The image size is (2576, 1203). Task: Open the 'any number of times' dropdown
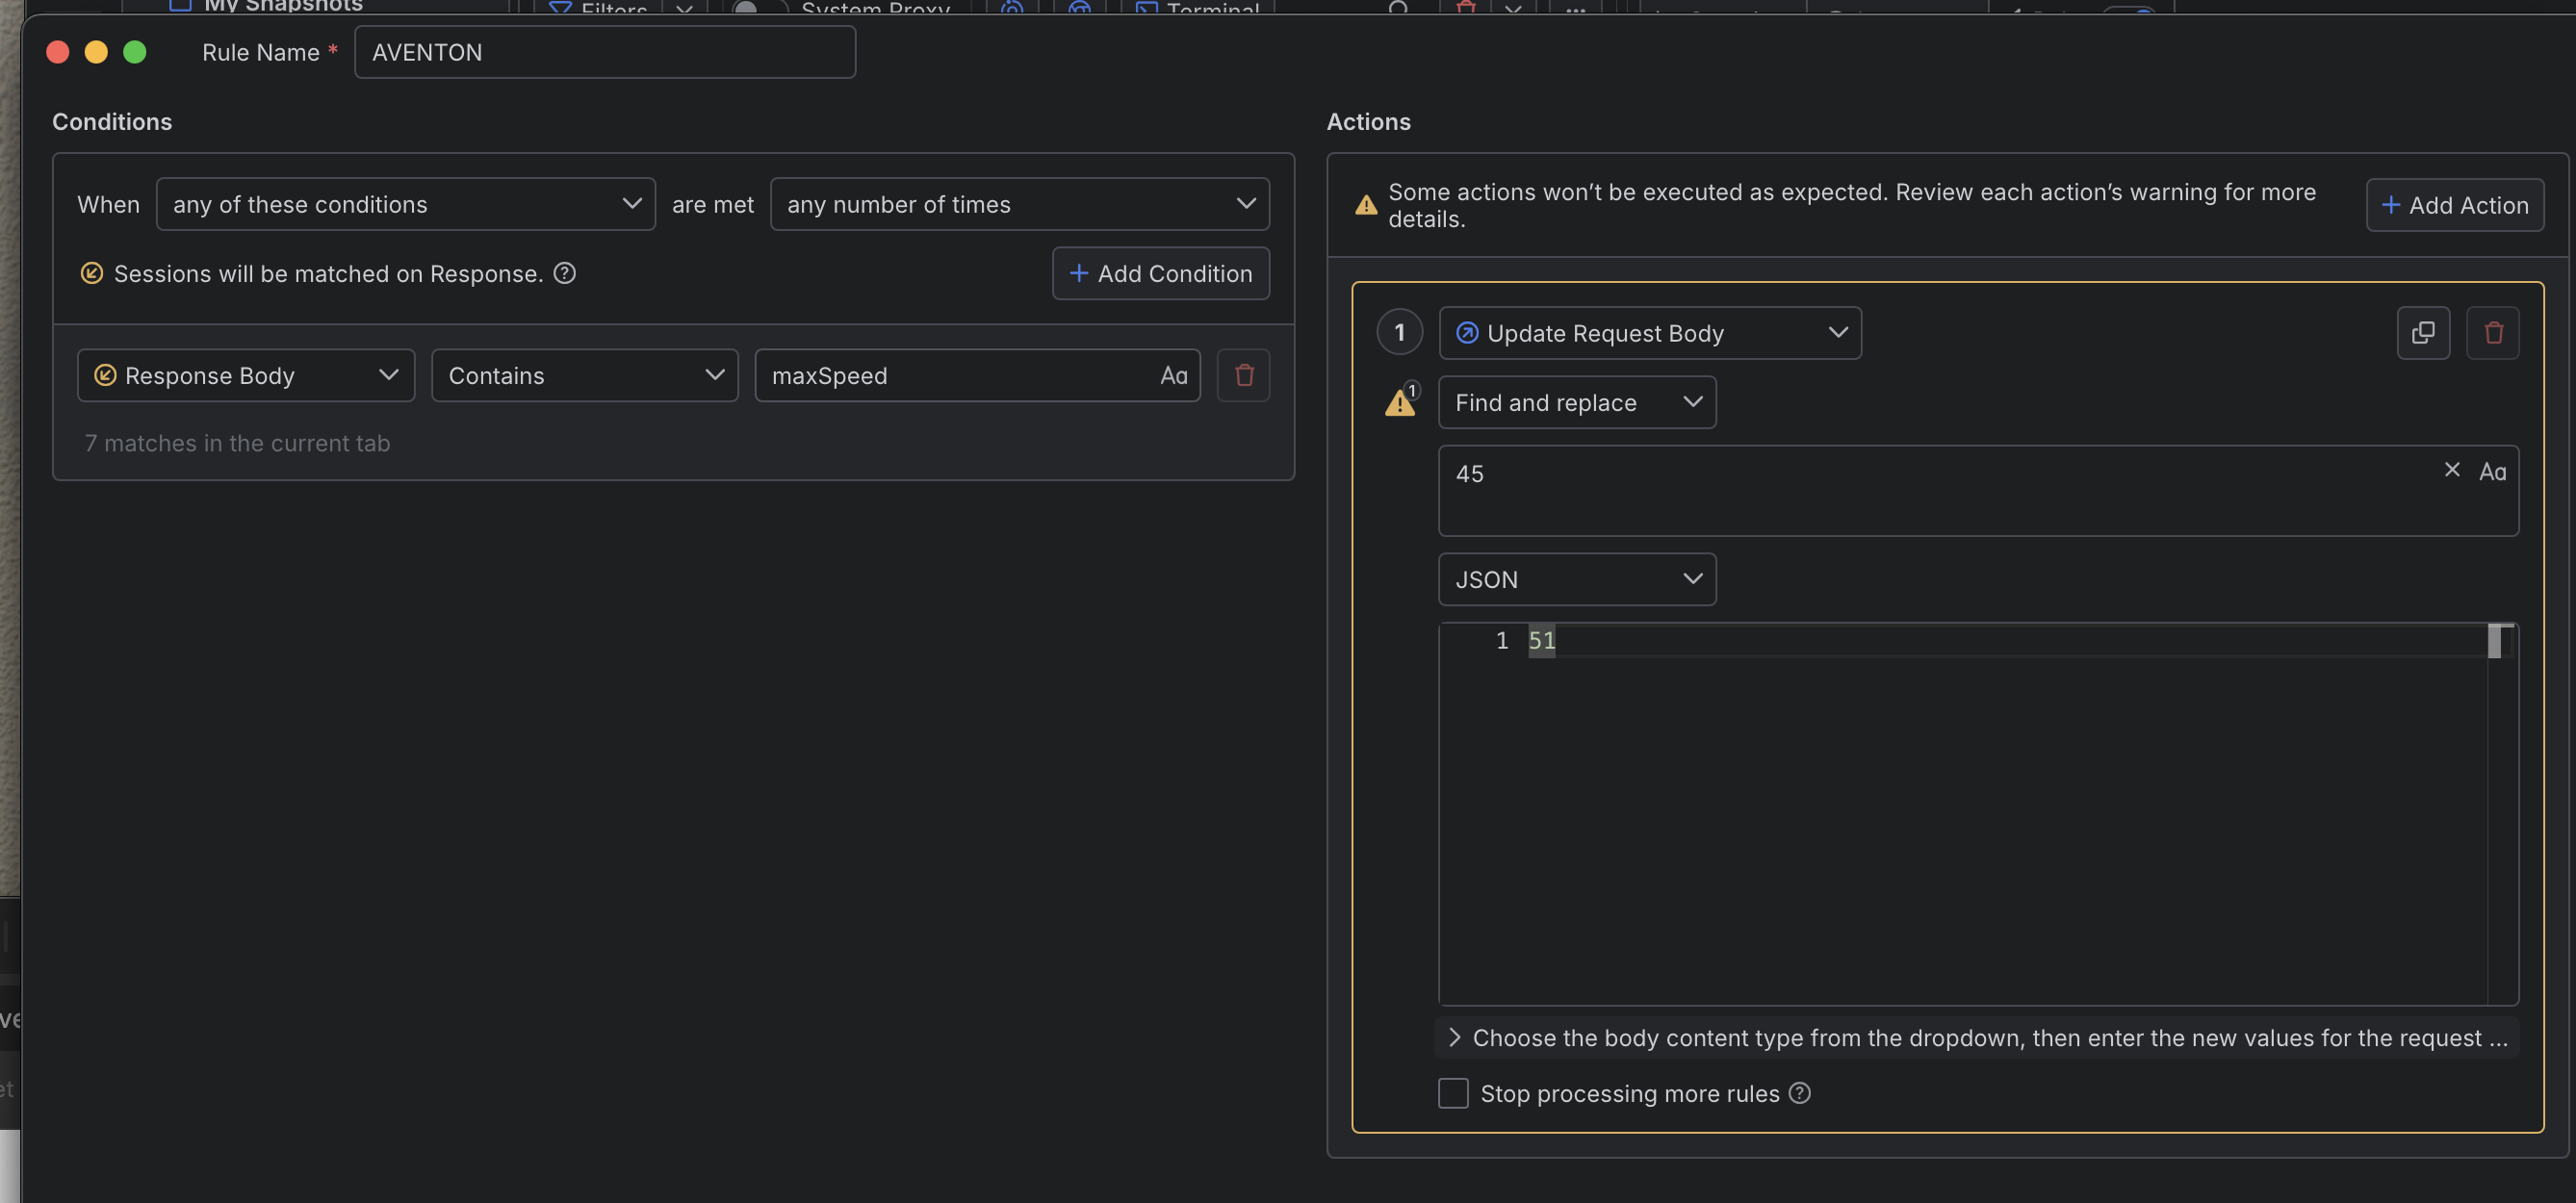pyautogui.click(x=1019, y=204)
